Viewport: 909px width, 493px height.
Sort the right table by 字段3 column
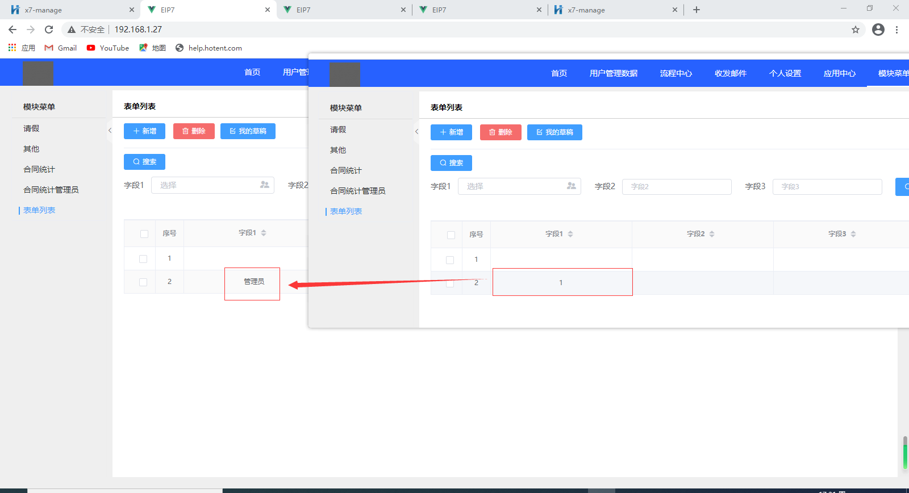[x=853, y=234]
